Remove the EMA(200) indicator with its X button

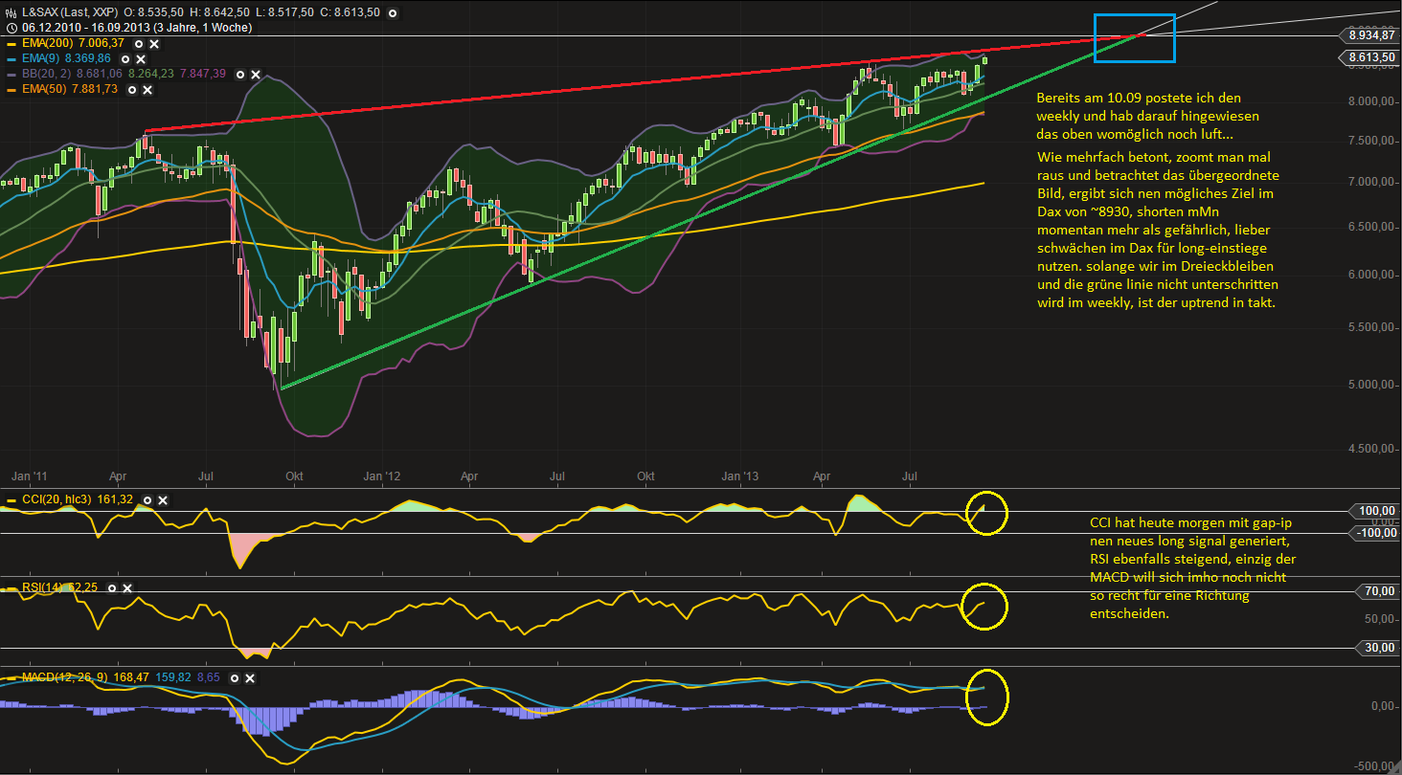pos(153,44)
